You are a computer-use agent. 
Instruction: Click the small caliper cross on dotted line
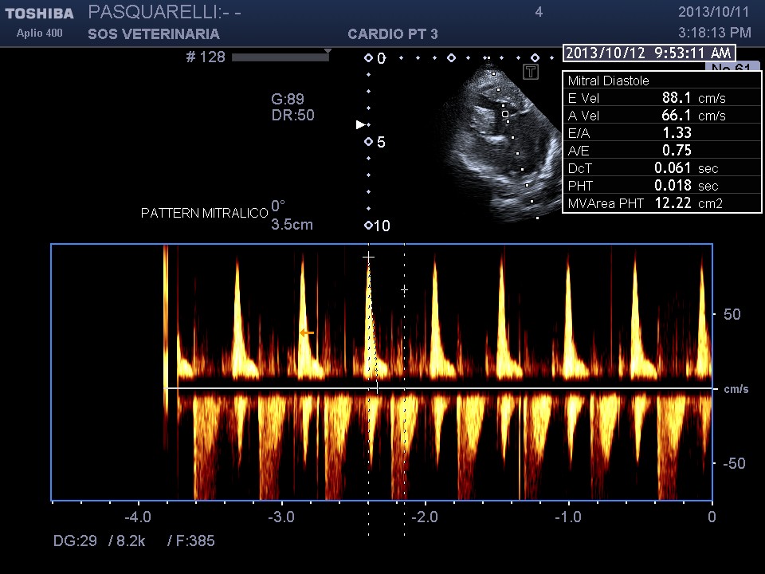click(405, 290)
